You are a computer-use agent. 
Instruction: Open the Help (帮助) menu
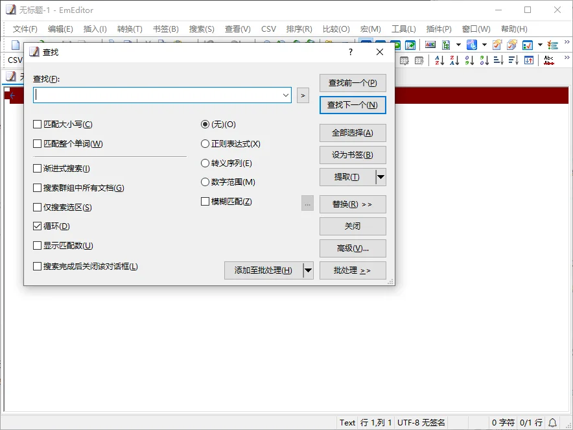pyautogui.click(x=514, y=29)
